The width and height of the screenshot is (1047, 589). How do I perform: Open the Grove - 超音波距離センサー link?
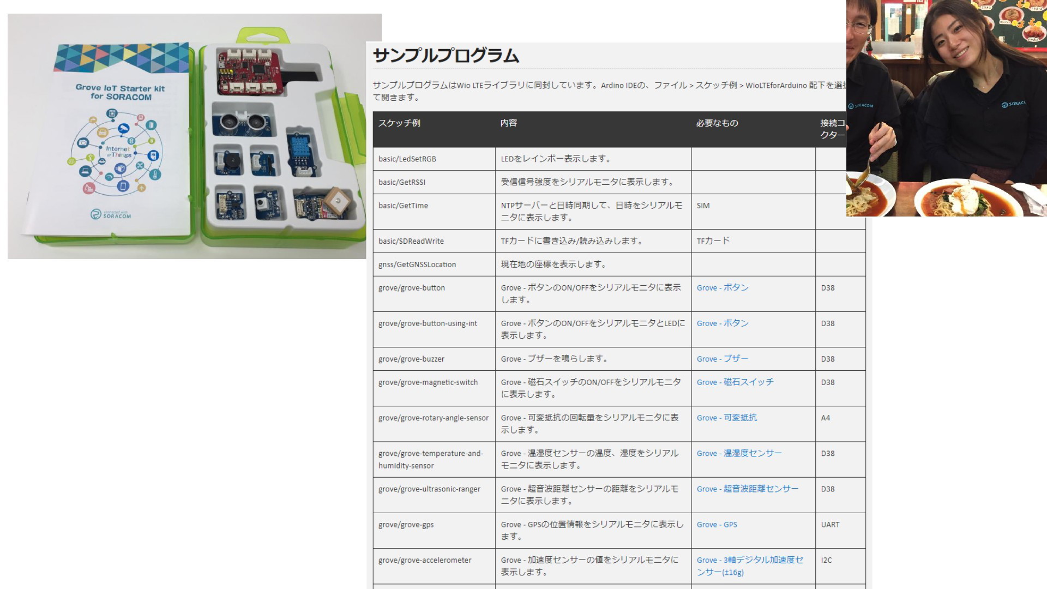[x=747, y=489]
